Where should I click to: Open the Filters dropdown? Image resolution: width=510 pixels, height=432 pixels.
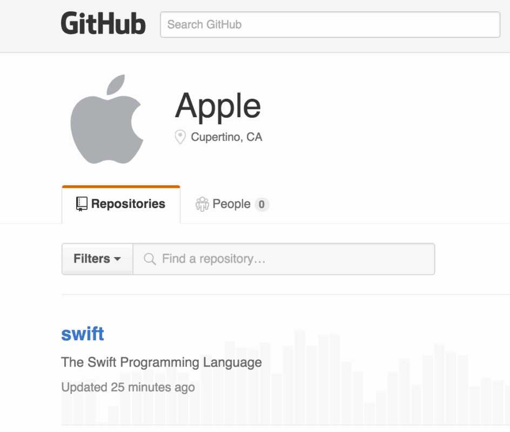pyautogui.click(x=97, y=259)
